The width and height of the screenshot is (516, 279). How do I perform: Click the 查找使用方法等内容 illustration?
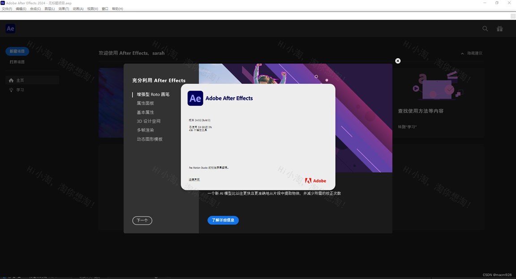[438, 86]
